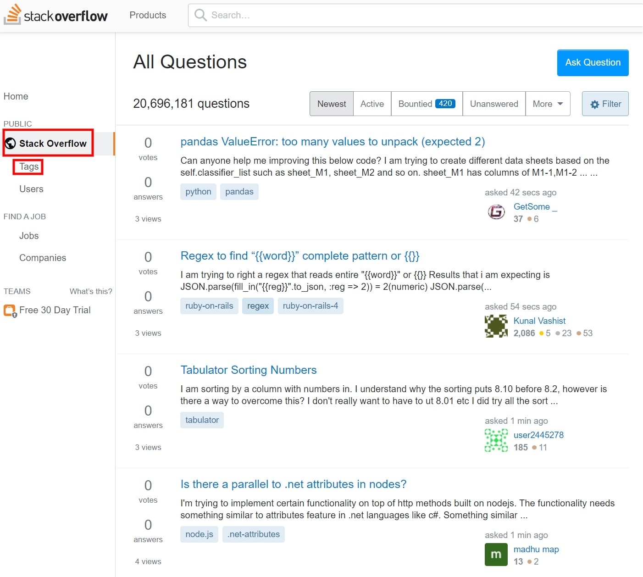
Task: Click the .net-attributes tag
Action: (254, 534)
